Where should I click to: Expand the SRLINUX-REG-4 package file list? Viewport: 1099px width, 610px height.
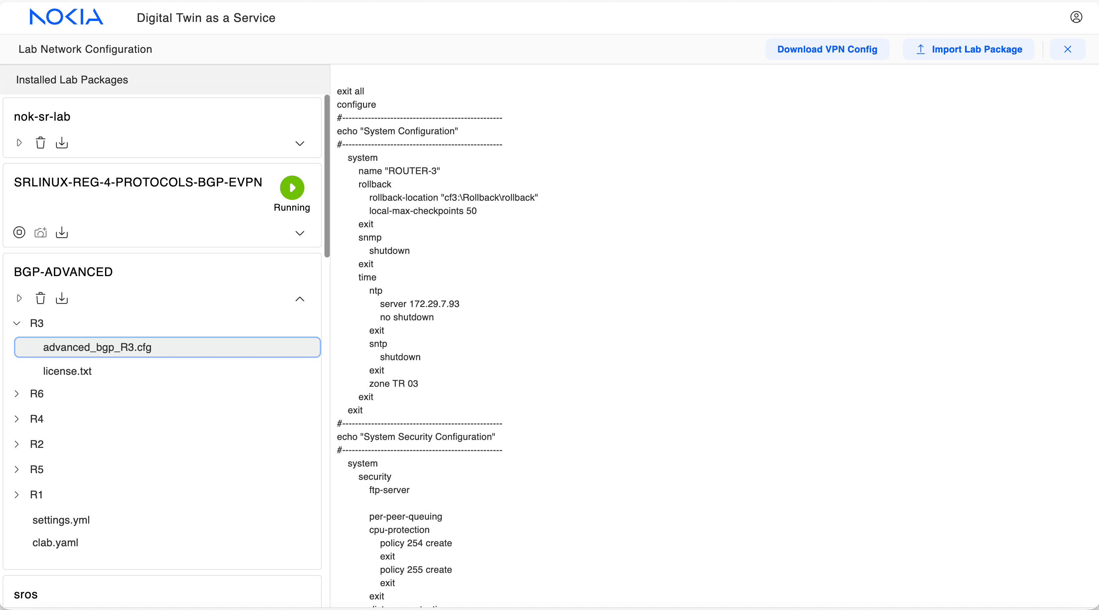coord(300,233)
